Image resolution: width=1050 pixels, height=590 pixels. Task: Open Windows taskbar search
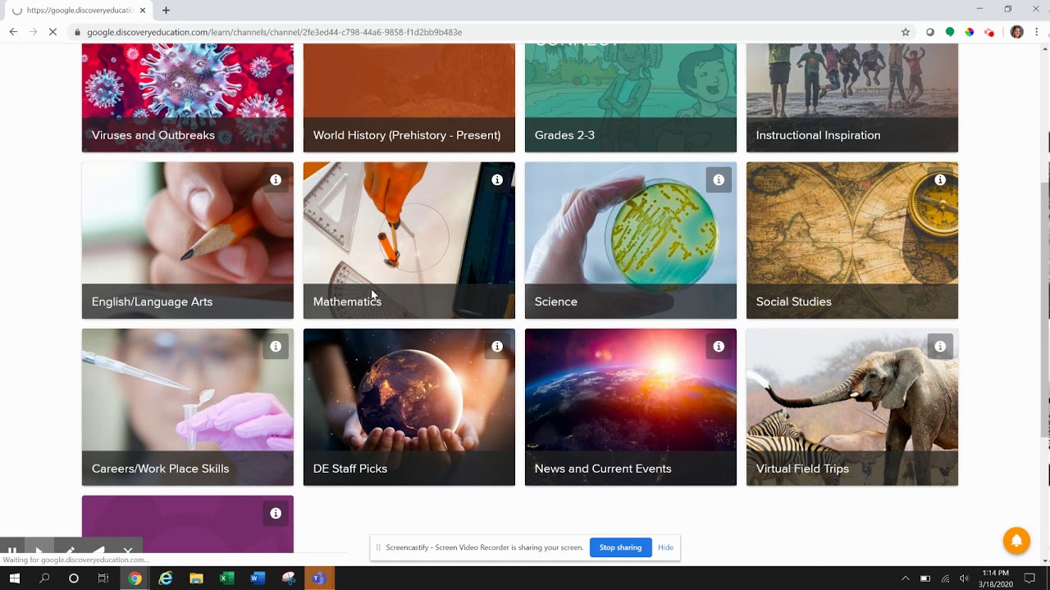pos(44,579)
